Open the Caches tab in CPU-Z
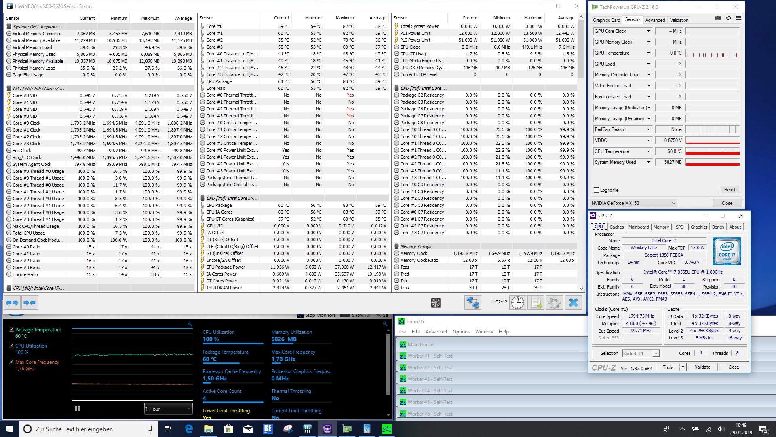The image size is (776, 437). pos(616,227)
